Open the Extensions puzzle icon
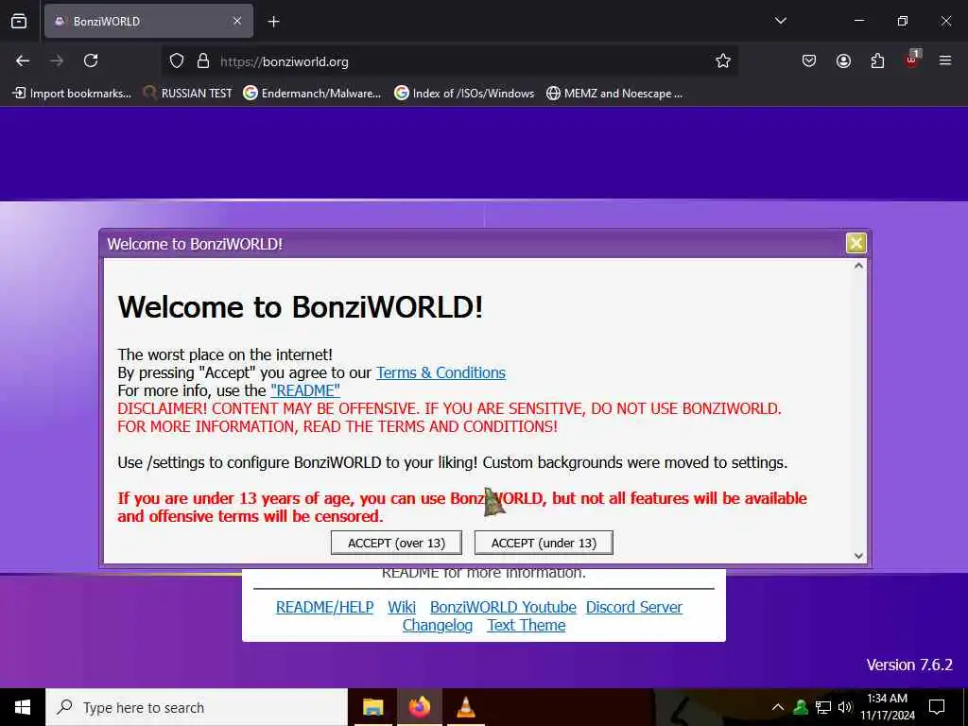 click(877, 60)
